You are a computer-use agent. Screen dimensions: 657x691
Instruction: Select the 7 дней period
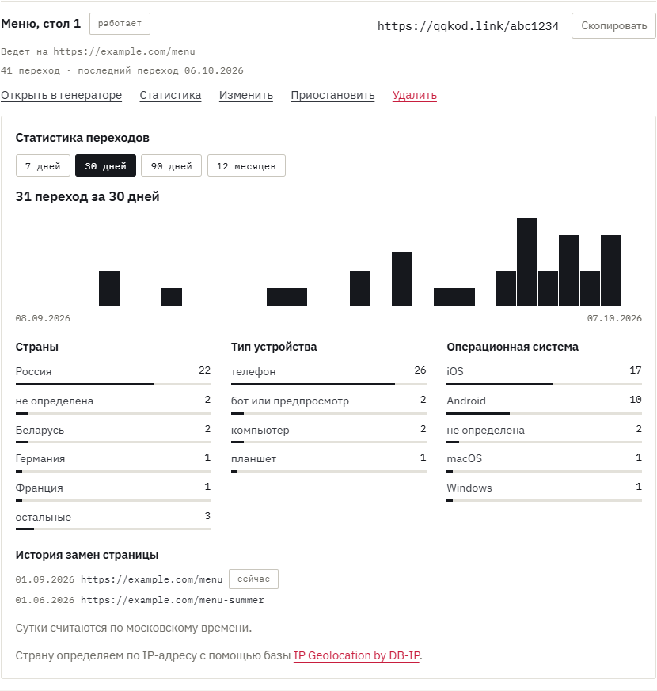coord(43,165)
